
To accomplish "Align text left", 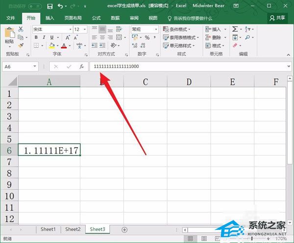I will click(x=95, y=38).
